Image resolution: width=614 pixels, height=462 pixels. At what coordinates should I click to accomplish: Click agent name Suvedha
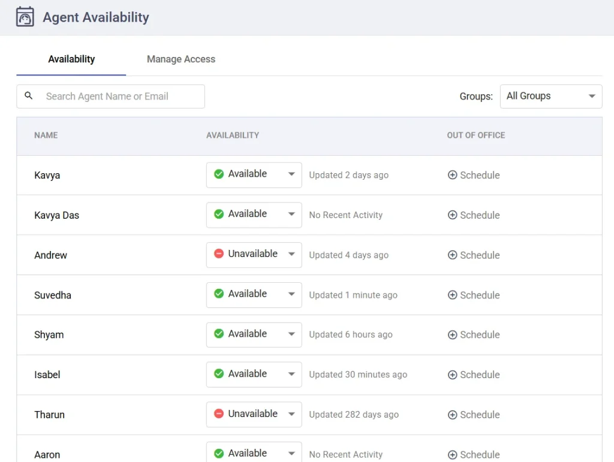click(53, 295)
